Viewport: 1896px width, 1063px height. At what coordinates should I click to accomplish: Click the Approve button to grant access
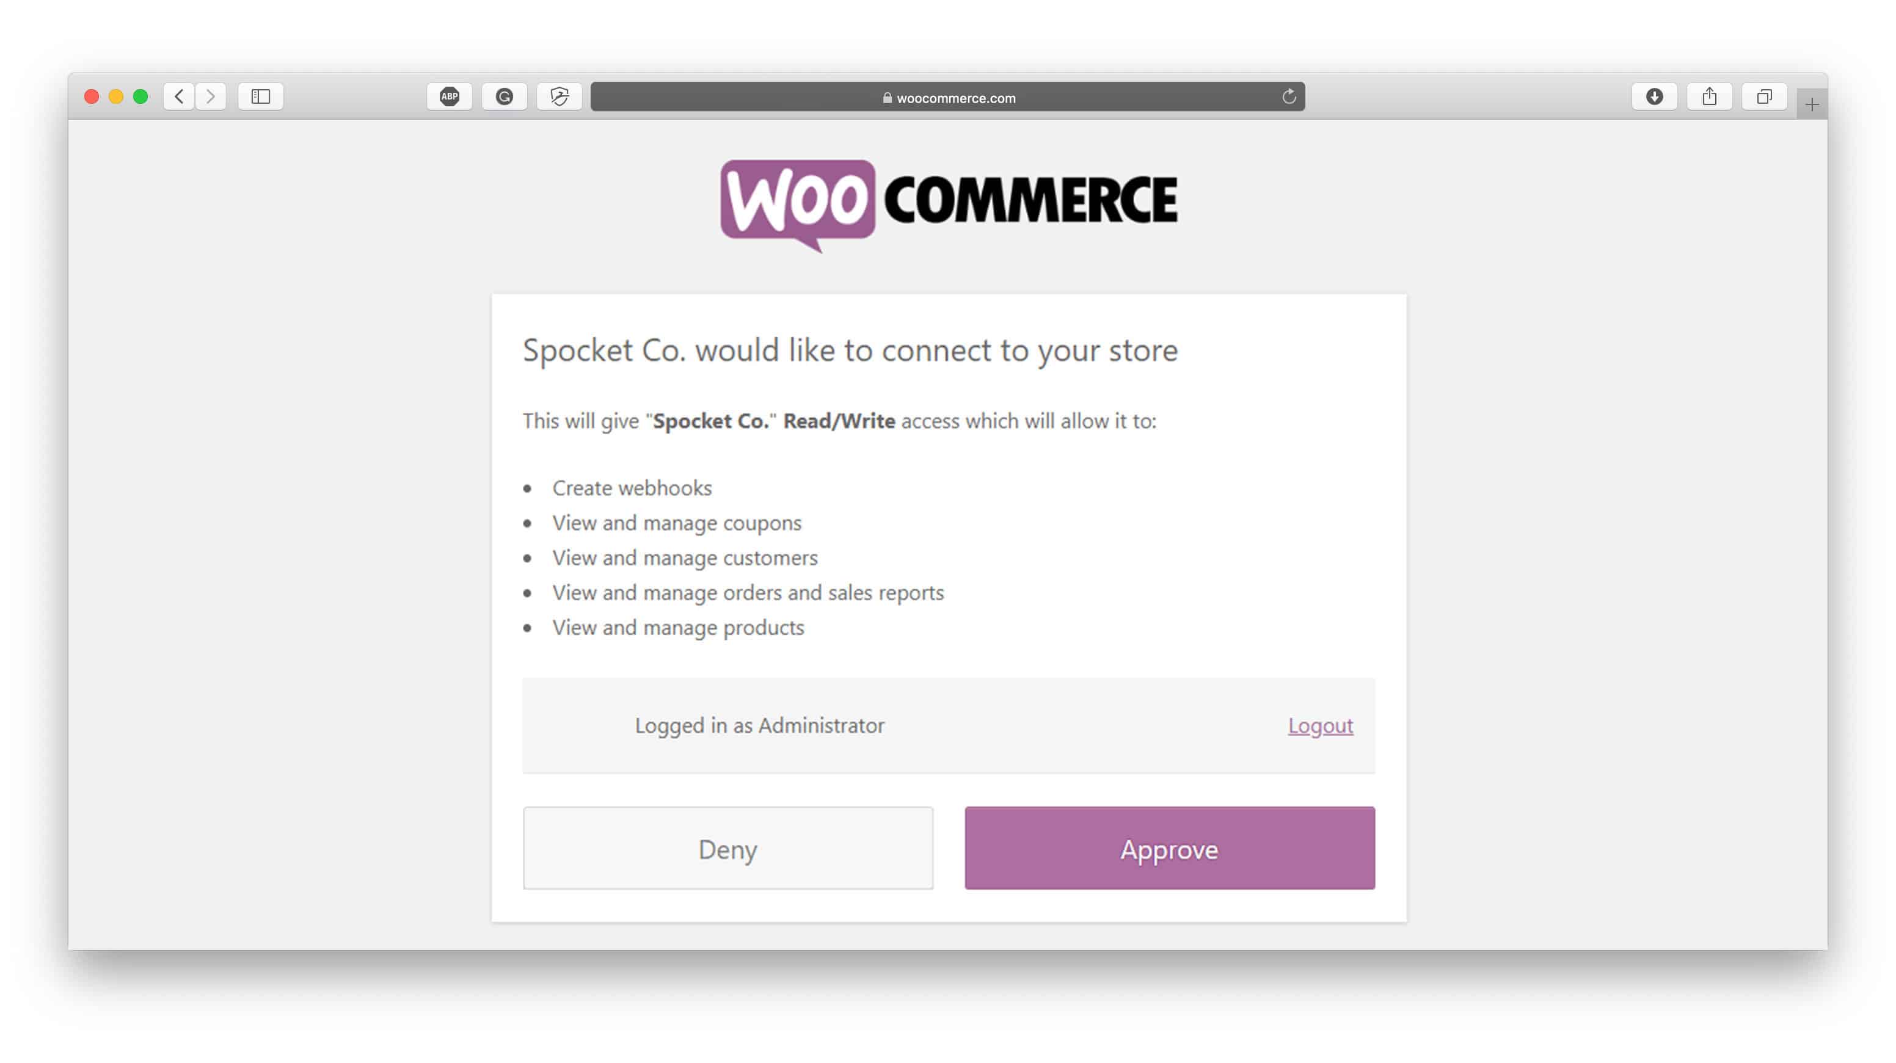coord(1169,847)
